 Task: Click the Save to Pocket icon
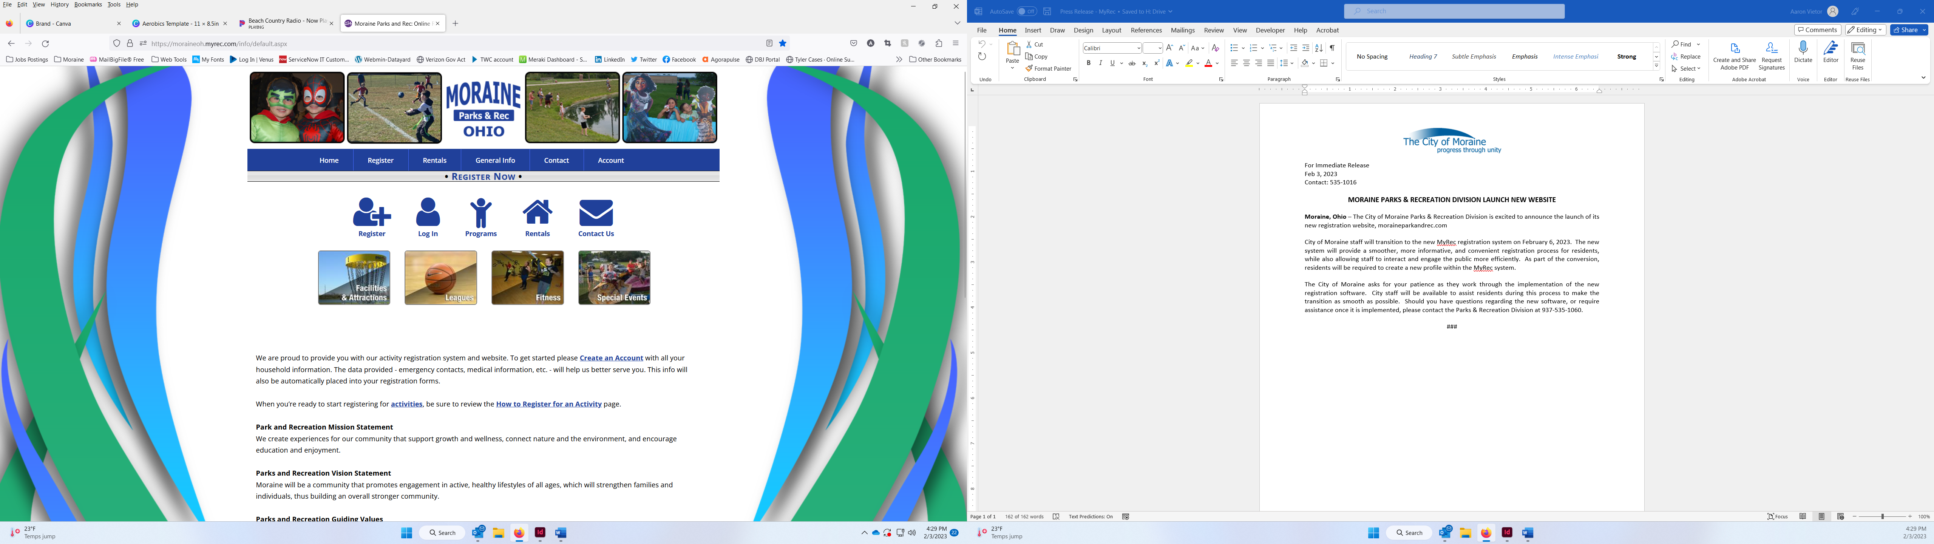coord(854,43)
